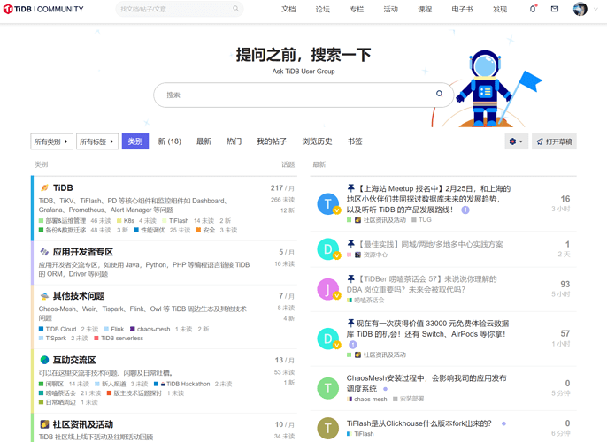Open 发现 in the top navigation
The image size is (607, 442).
(500, 9)
